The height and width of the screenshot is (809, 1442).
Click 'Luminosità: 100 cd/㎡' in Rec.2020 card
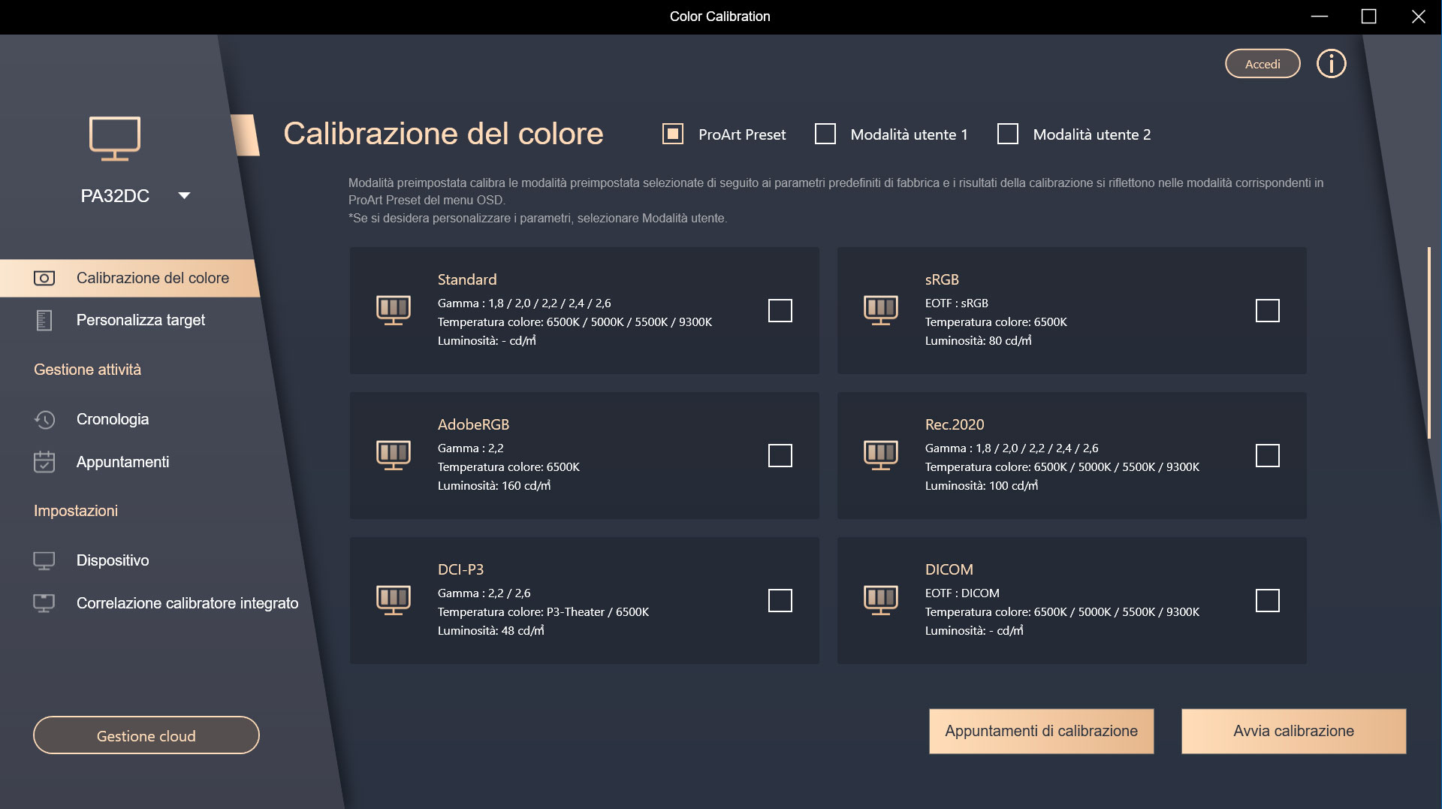[x=982, y=485]
